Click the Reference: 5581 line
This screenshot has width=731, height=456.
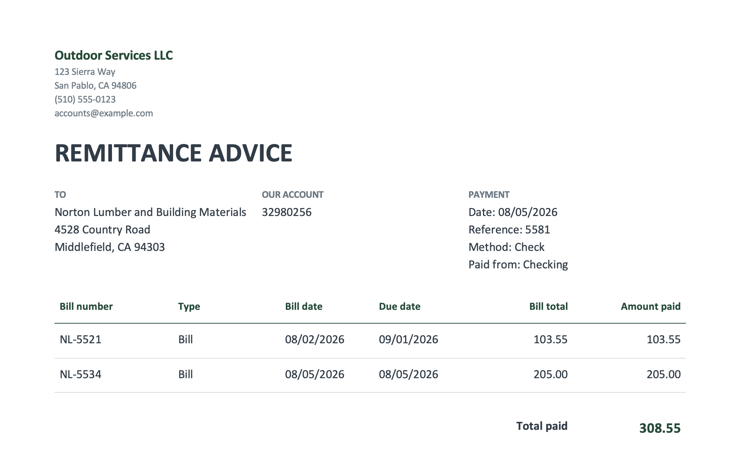509,229
